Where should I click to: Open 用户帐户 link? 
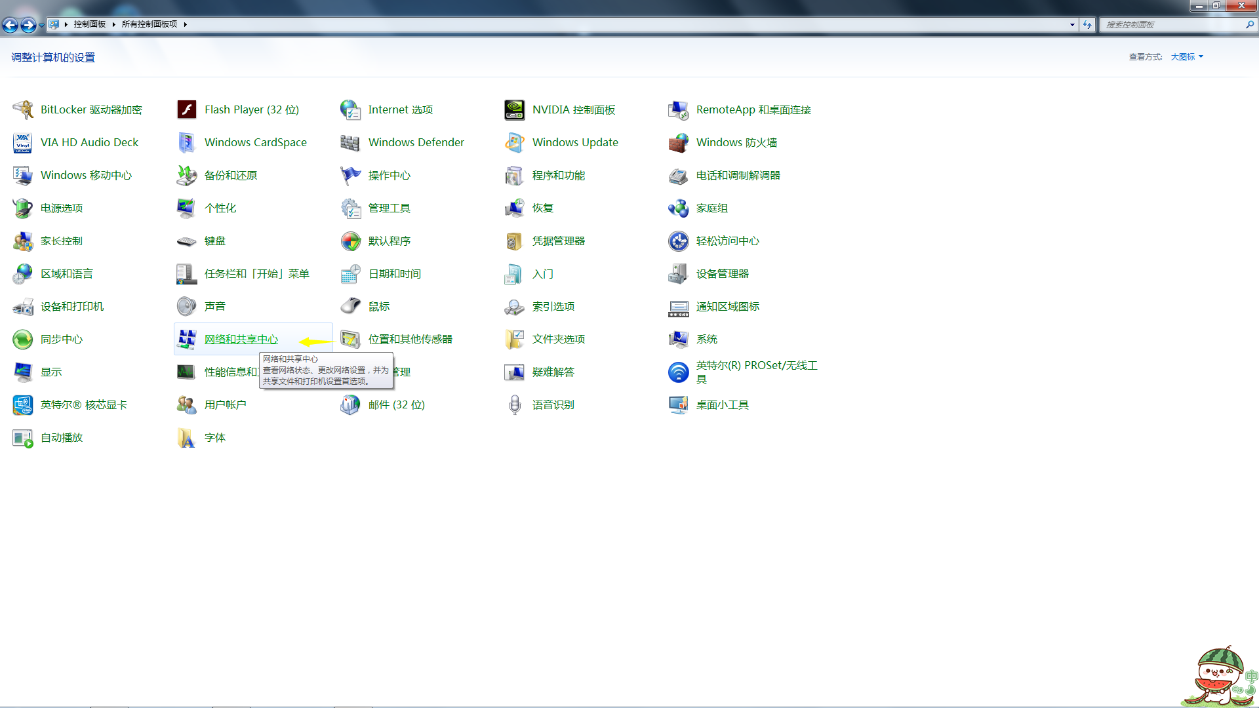point(226,404)
